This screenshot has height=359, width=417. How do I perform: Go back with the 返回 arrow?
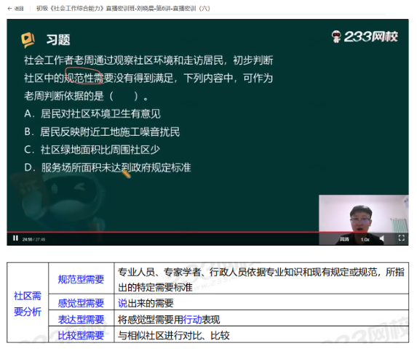(x=15, y=9)
